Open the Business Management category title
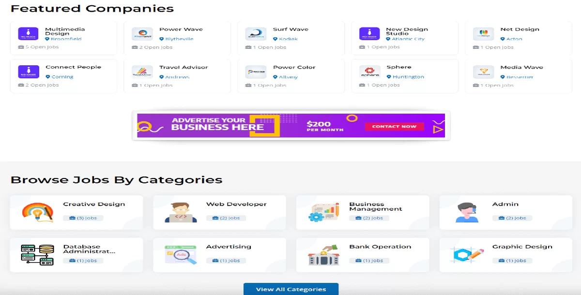The width and height of the screenshot is (581, 295). (376, 206)
